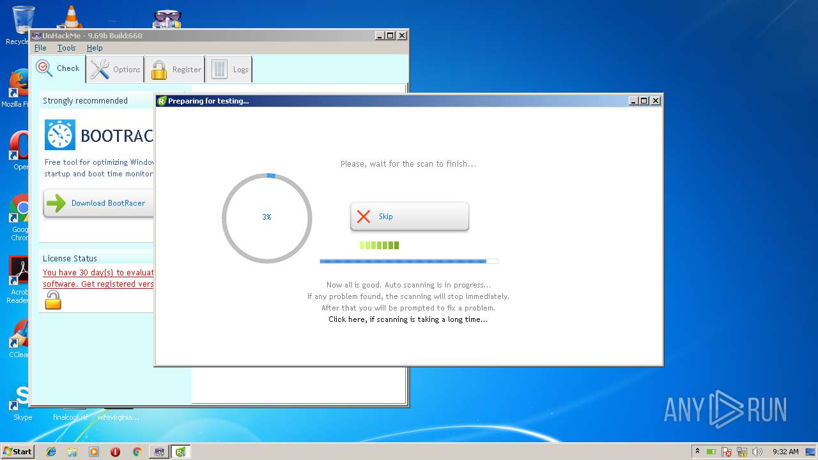
Task: Click the Start button
Action: tap(17, 451)
